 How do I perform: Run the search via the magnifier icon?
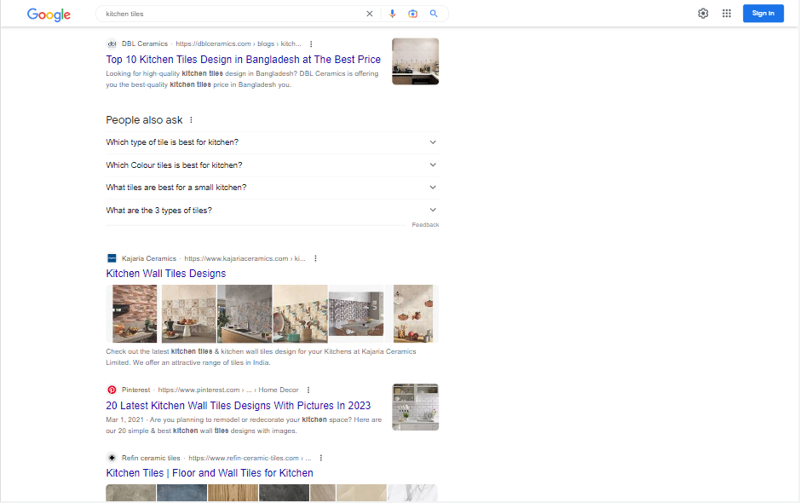click(434, 14)
